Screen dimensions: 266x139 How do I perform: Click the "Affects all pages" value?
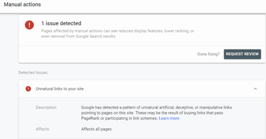point(96,129)
